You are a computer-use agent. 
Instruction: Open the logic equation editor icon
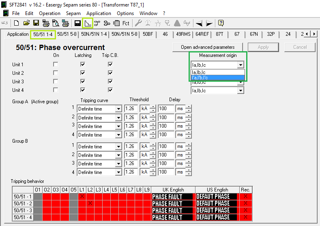pos(107,23)
